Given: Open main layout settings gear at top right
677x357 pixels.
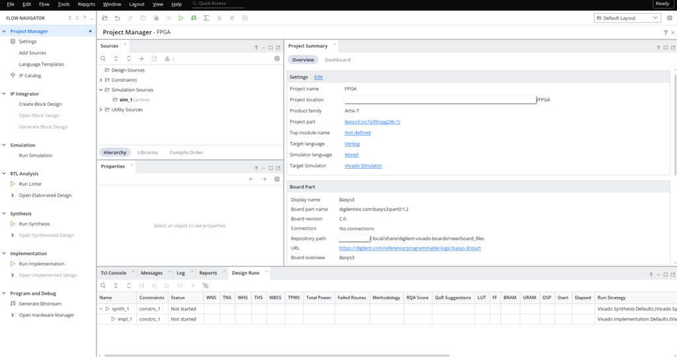Looking at the screenshot, I should coord(670,18).
